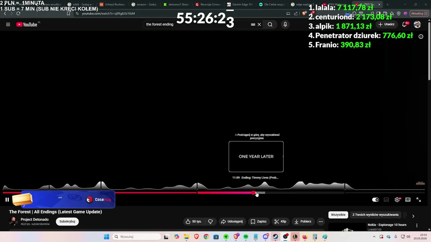
Task: Select the Z Twoich wyników wyszukiwania chip
Action: [x=375, y=215]
